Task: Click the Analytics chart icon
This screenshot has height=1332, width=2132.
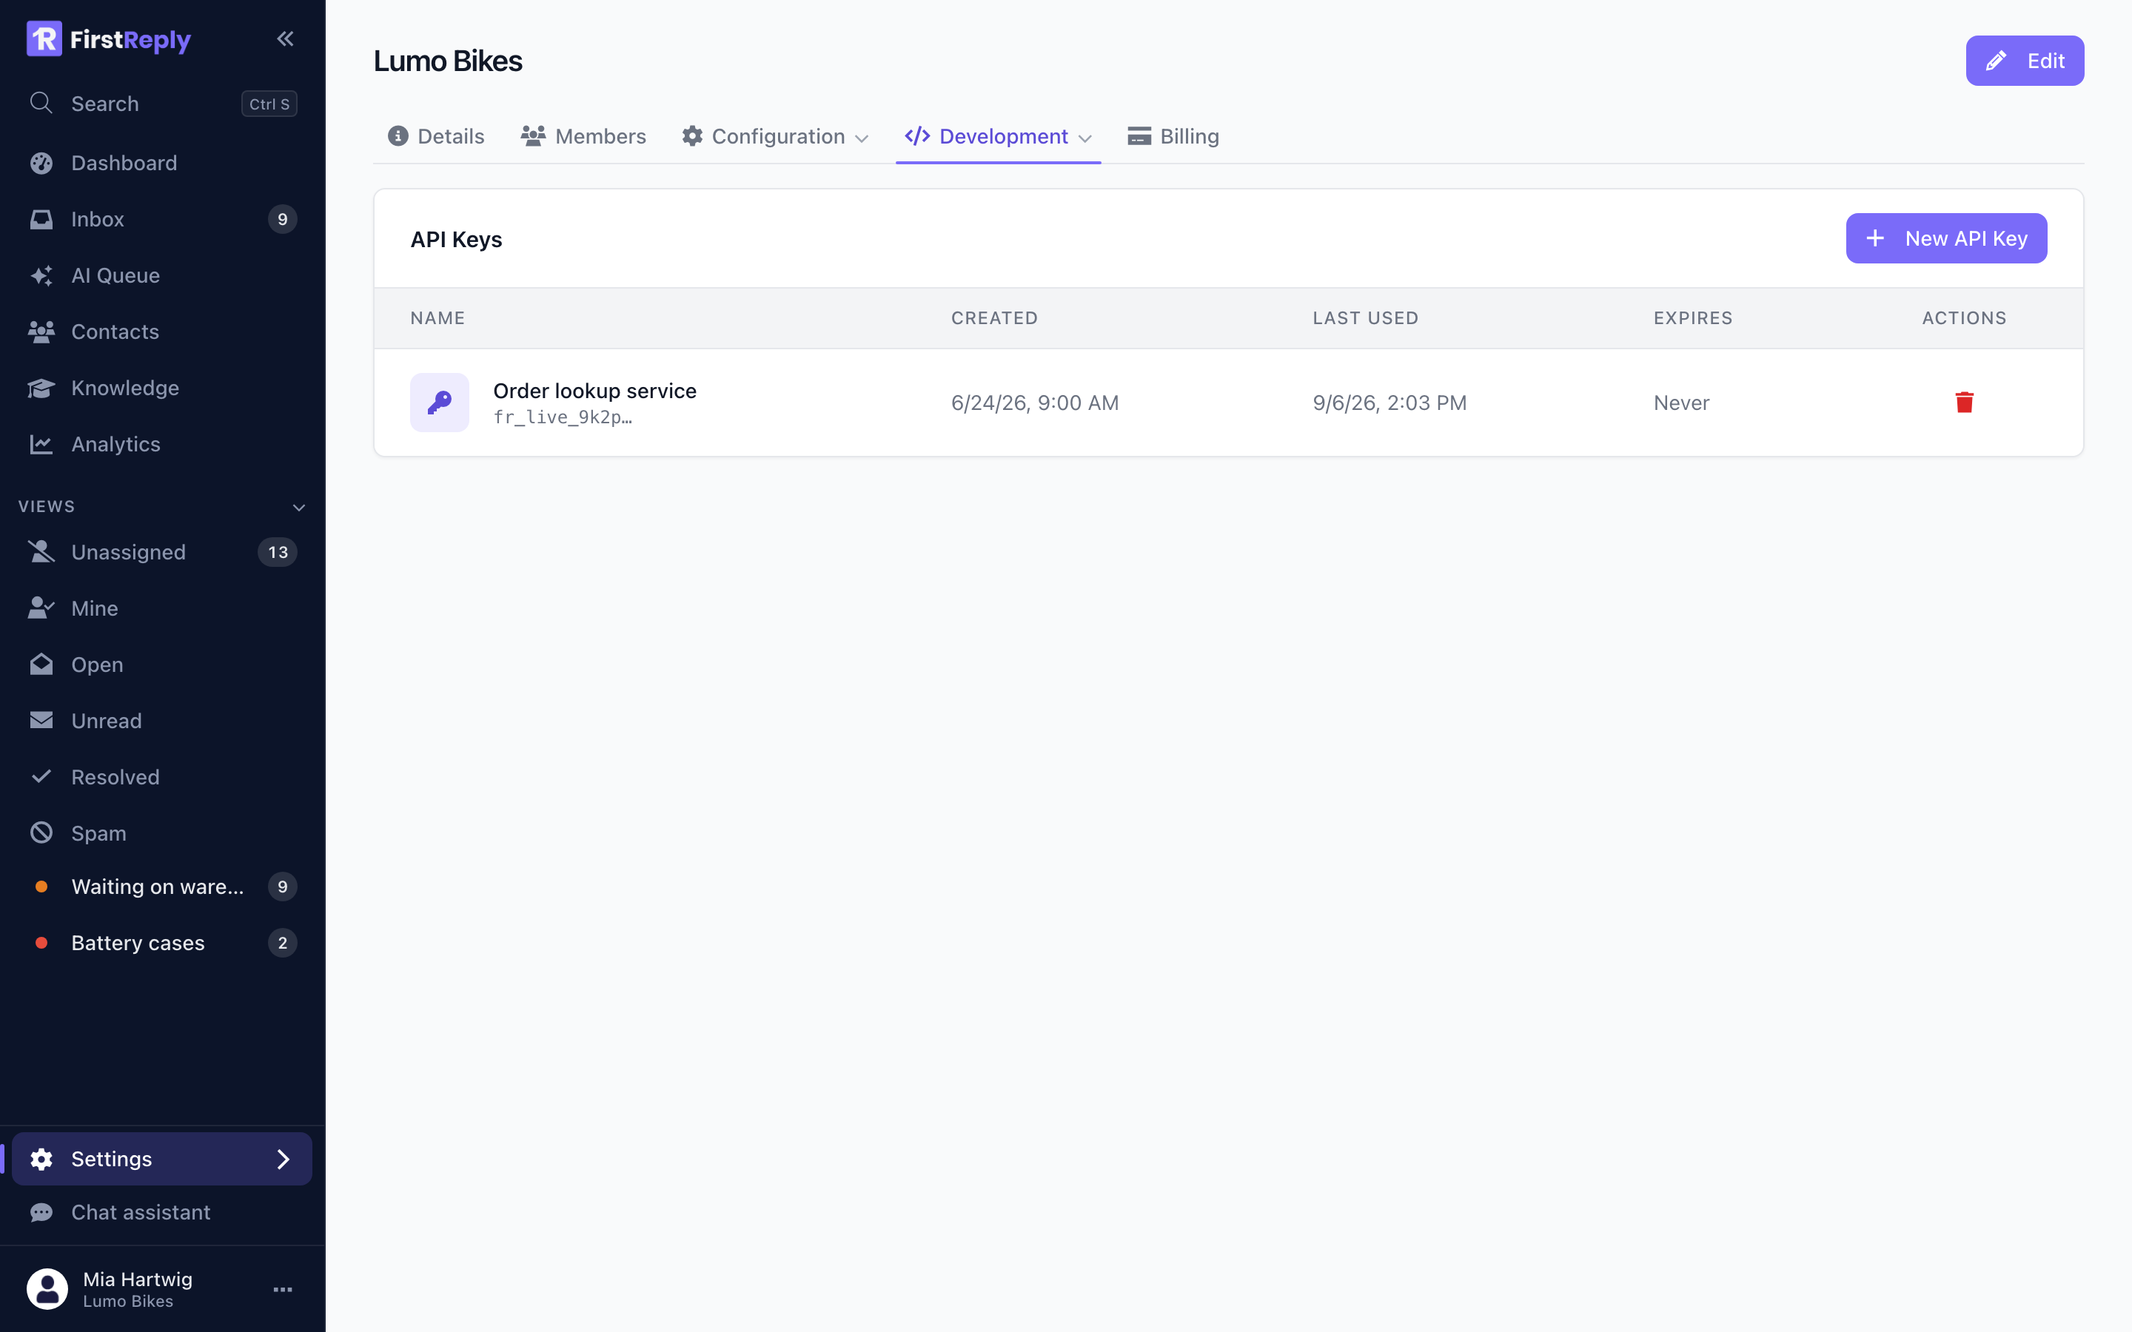Action: [41, 445]
